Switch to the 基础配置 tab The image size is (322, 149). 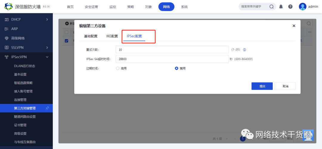(91, 37)
